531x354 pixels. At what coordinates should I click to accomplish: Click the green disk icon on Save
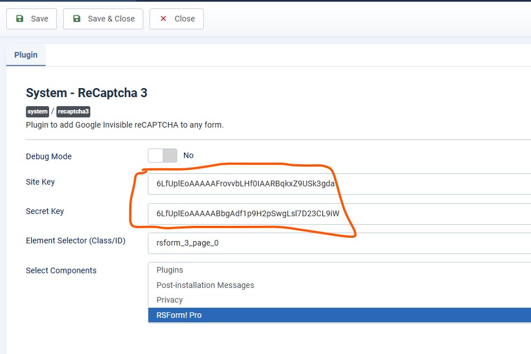tap(20, 19)
